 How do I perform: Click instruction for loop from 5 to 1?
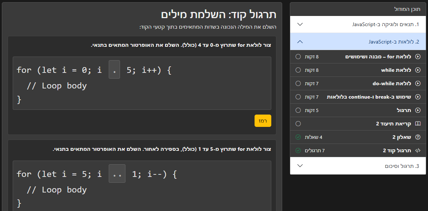tap(162, 149)
